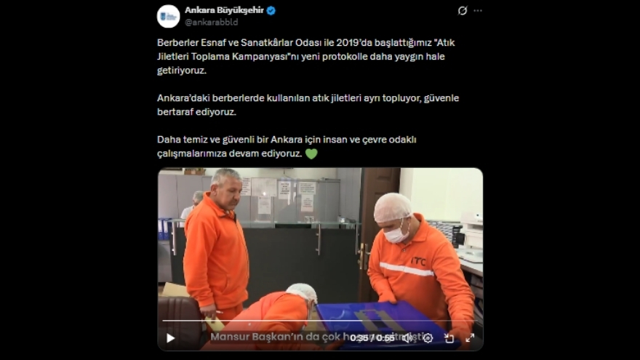
Task: Click the first tweet paragraph about Berberler
Action: [306, 56]
